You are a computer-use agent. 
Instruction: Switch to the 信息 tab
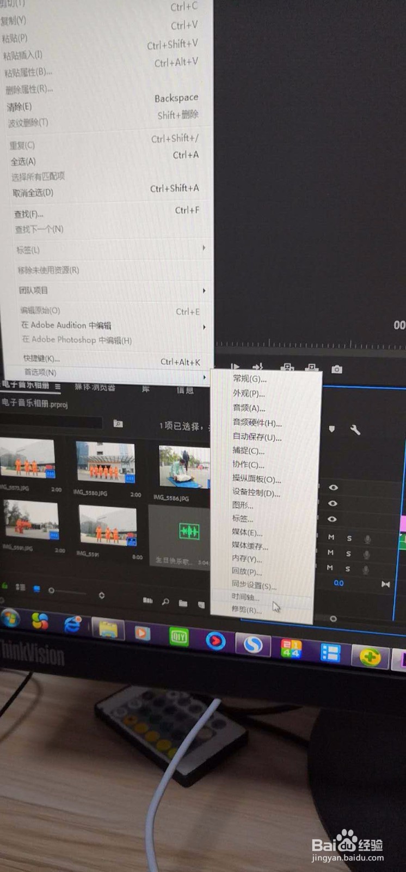184,390
